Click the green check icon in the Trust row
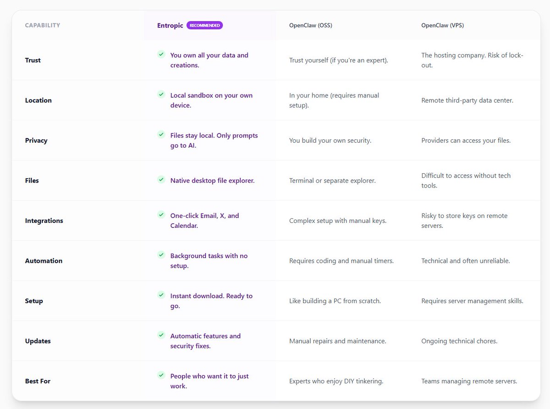550x409 pixels. (x=161, y=54)
